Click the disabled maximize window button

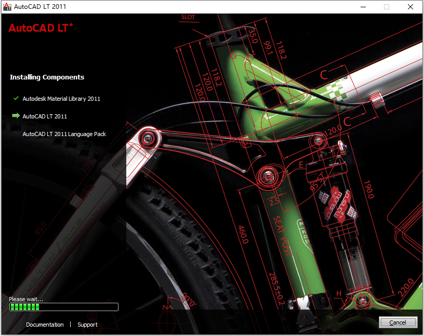(387, 7)
